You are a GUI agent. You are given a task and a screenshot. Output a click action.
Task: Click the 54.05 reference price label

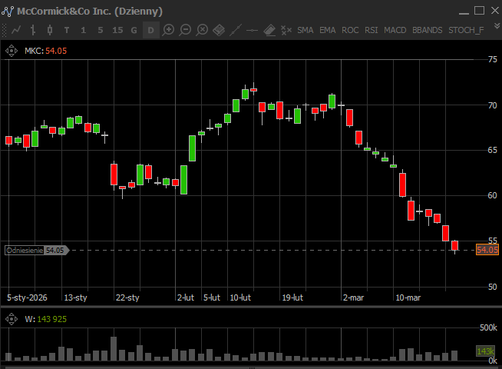coord(487,250)
